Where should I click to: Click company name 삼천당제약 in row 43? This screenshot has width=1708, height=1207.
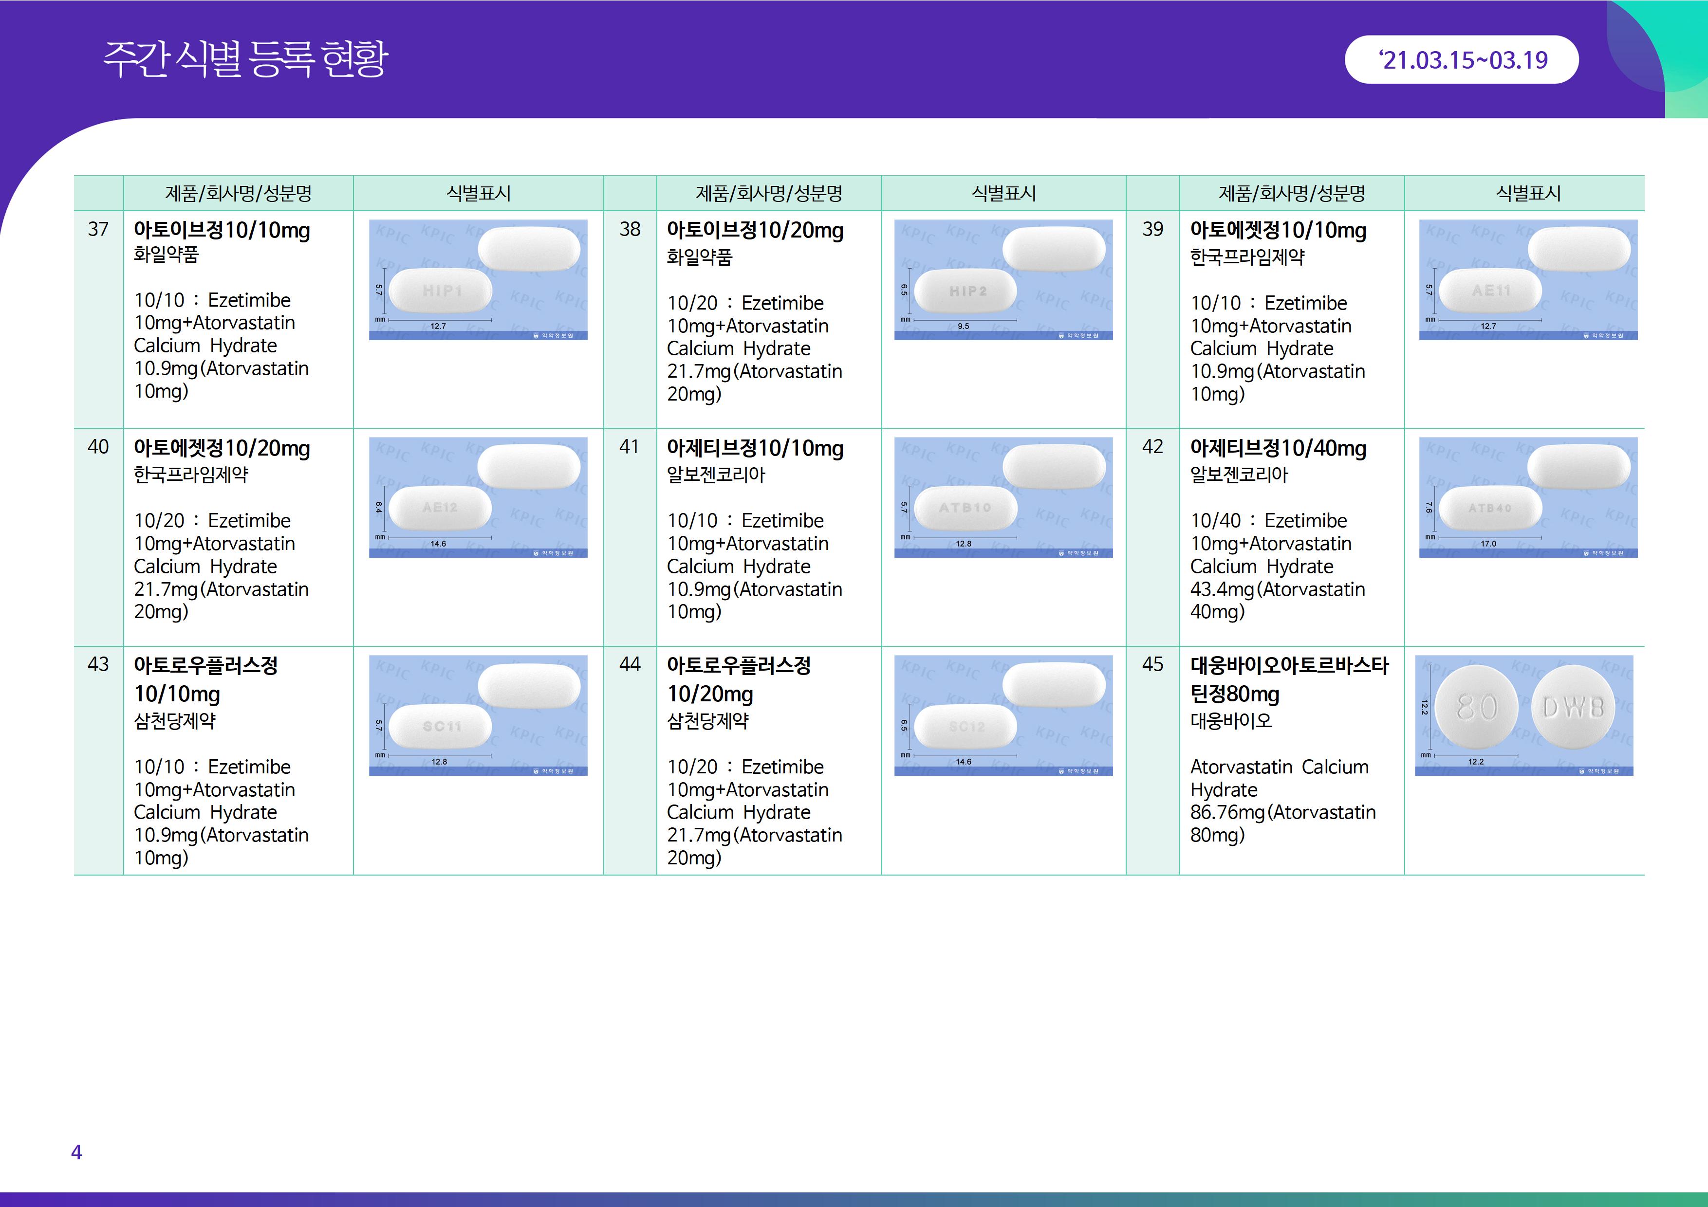[x=175, y=721]
